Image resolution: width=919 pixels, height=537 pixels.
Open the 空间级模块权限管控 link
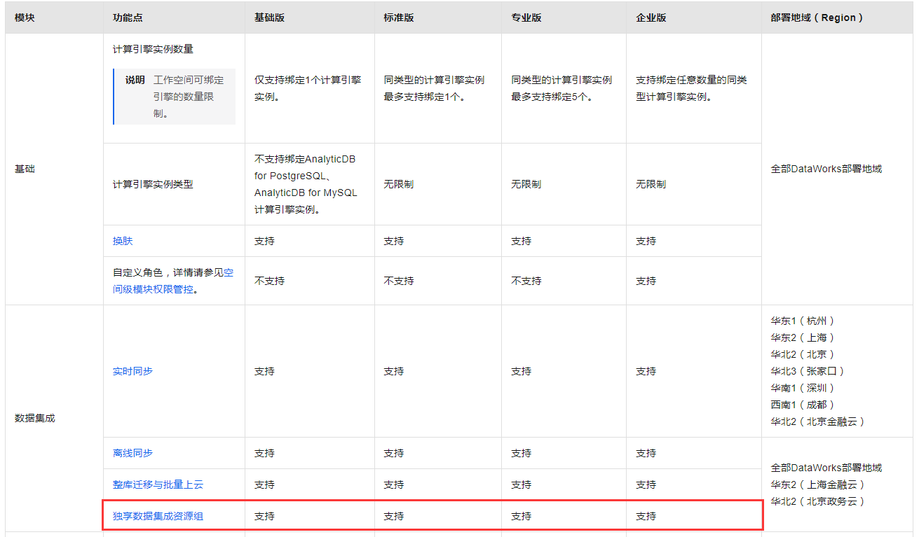tap(173, 281)
